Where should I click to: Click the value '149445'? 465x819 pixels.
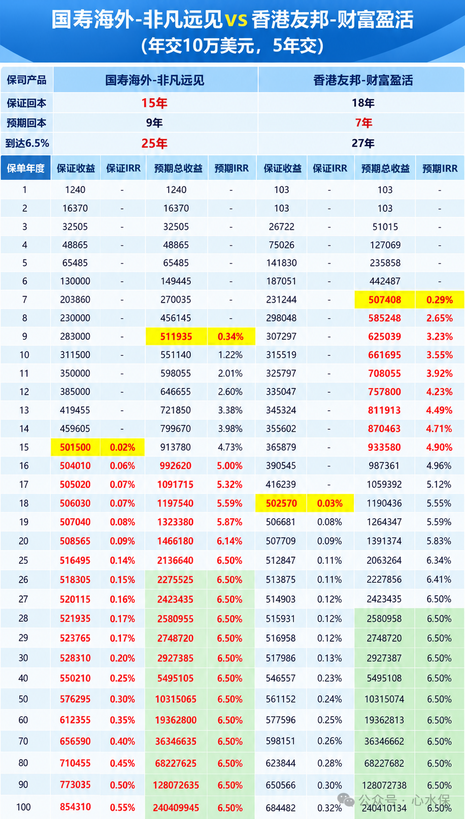point(176,281)
